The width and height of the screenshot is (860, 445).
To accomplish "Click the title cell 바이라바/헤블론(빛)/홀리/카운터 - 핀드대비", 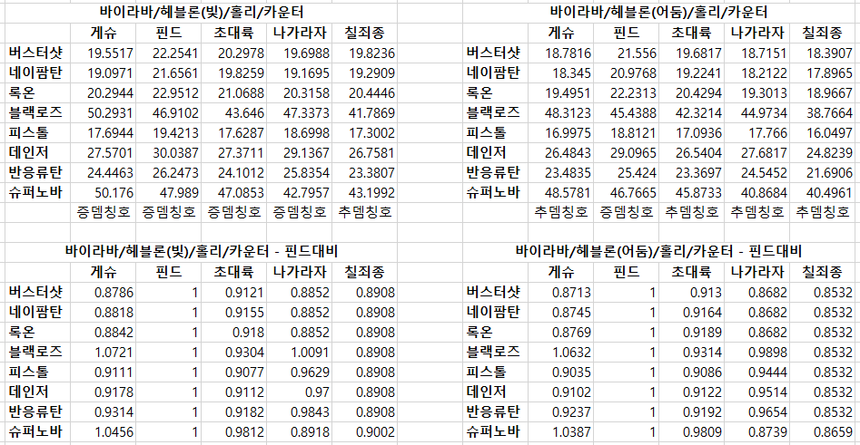I will [x=202, y=251].
